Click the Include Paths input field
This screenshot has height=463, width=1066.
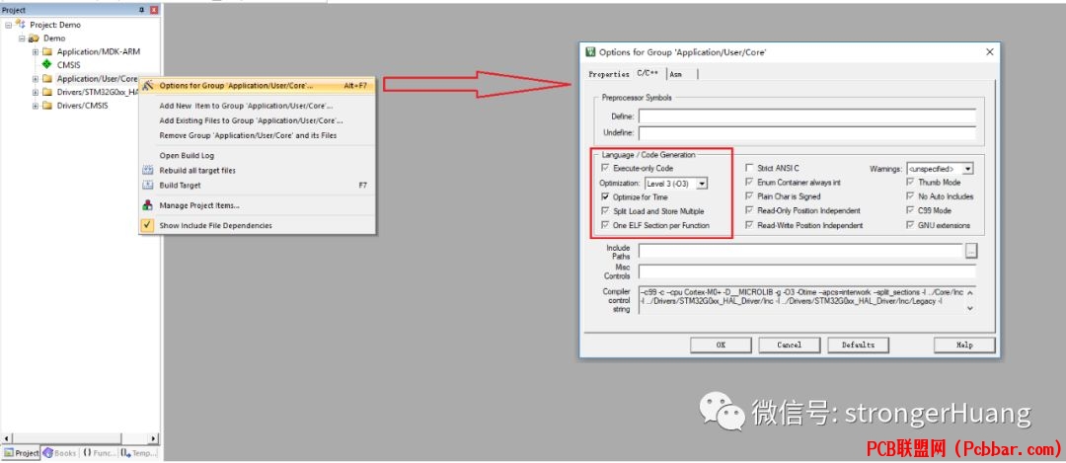click(800, 251)
